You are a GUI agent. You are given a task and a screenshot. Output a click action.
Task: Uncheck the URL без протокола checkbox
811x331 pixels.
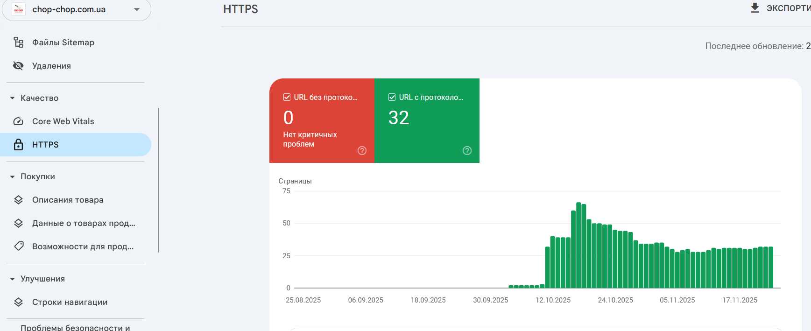[287, 97]
